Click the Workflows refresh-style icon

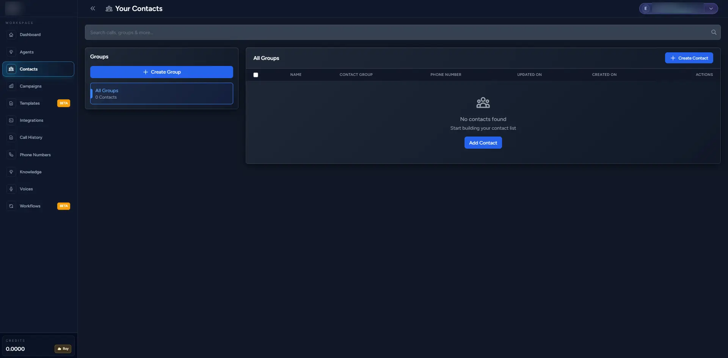tap(11, 206)
